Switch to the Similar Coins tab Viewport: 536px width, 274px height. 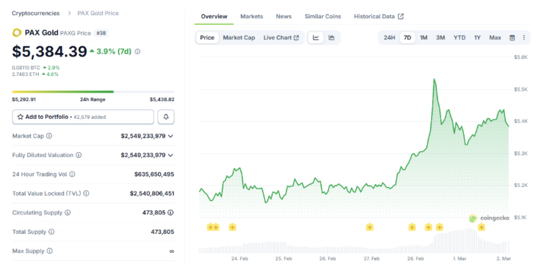pos(323,16)
